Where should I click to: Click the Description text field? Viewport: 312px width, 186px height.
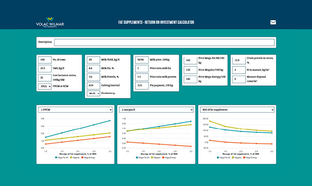[163, 42]
